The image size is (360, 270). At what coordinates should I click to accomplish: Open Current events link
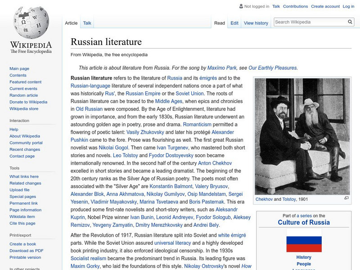(x=23, y=88)
